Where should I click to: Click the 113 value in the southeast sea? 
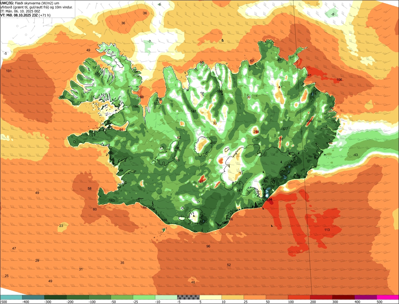(x=327, y=230)
